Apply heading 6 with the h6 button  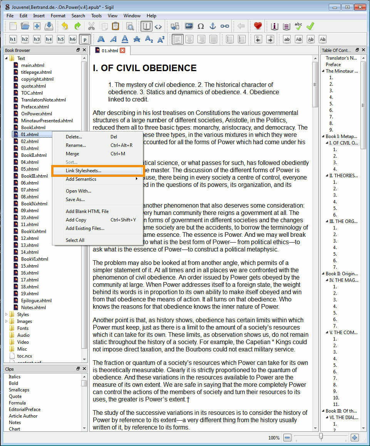tap(73, 39)
